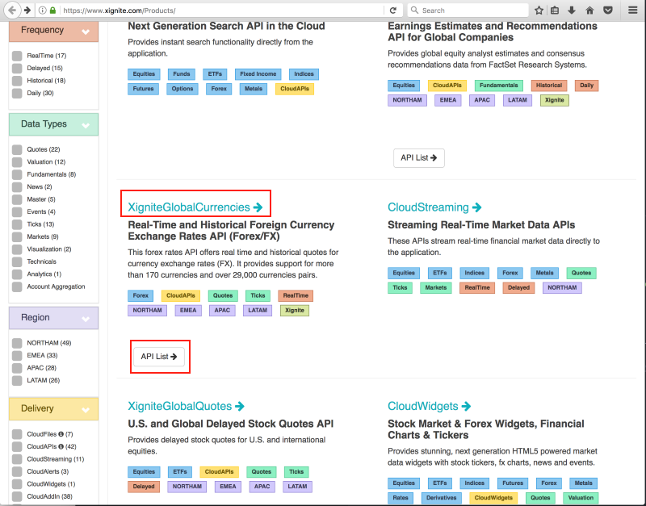646x506 pixels.
Task: Check the Visualization (2) filter
Action: coord(17,249)
